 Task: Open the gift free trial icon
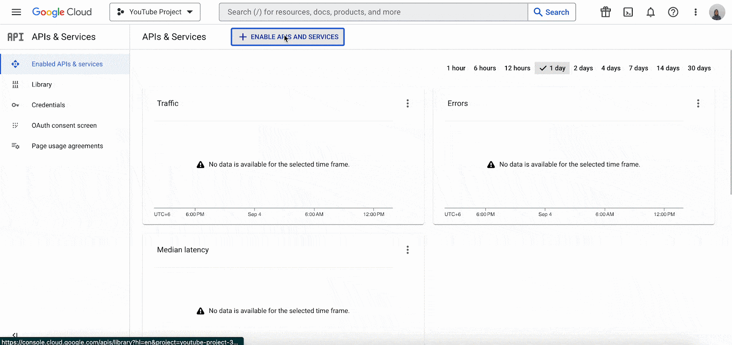(x=606, y=12)
